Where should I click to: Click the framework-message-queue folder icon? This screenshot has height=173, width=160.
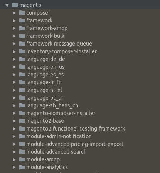[x=22, y=44]
